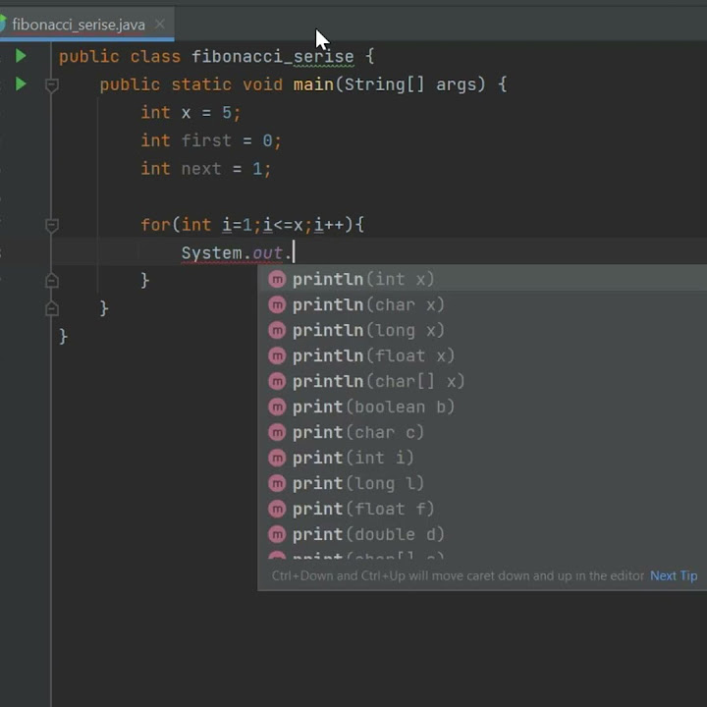Screen dimensions: 707x707
Task: Click the loop condition 'i<=x'
Action: tap(283, 225)
